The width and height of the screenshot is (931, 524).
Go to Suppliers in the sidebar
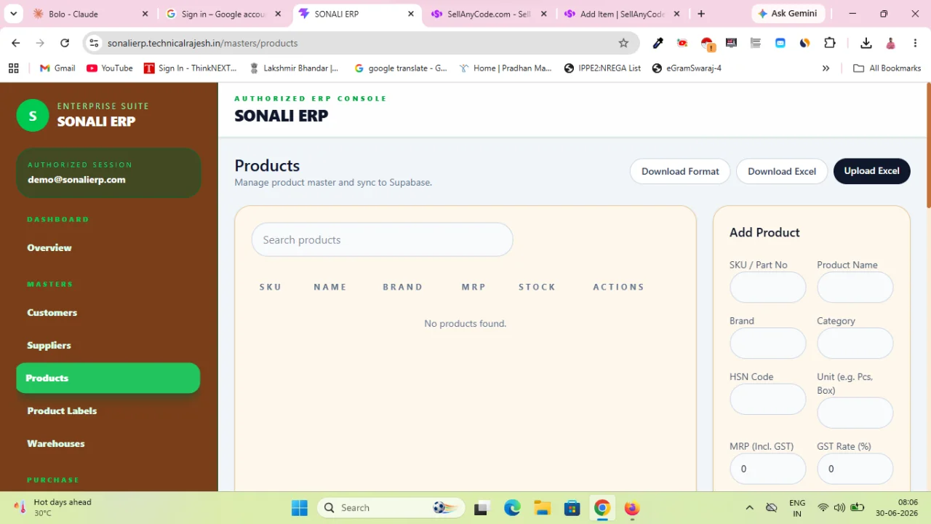[49, 345]
